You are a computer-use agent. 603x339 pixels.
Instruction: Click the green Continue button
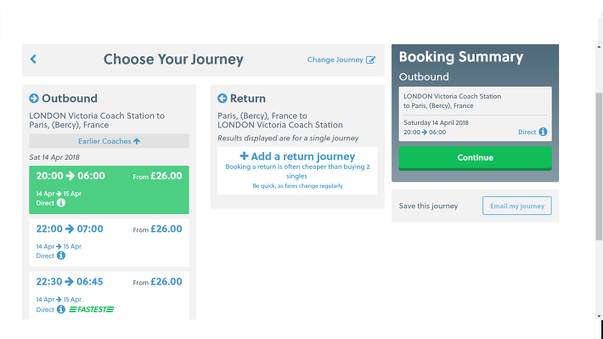tap(476, 158)
